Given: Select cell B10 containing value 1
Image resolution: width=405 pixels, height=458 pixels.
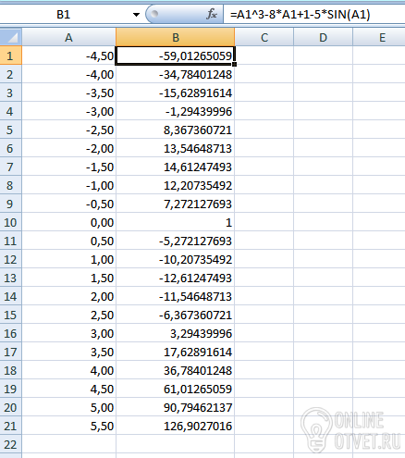Looking at the screenshot, I should (x=176, y=222).
